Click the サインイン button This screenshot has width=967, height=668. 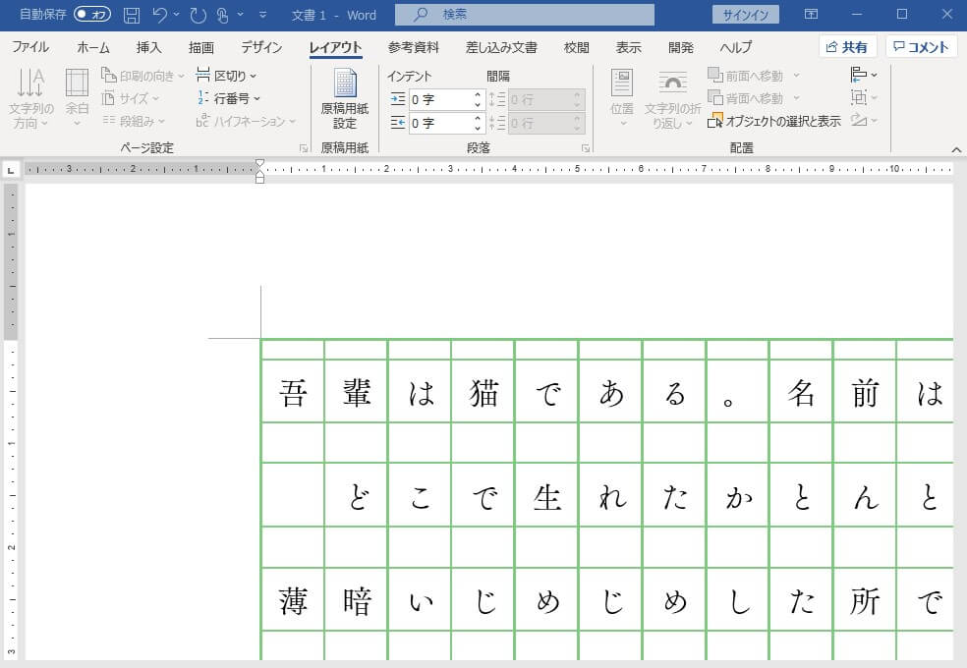click(x=745, y=15)
